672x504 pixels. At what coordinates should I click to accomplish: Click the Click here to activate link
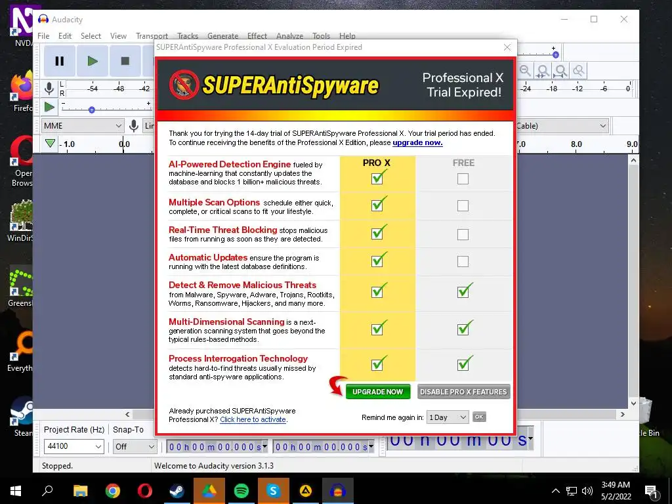[253, 419]
